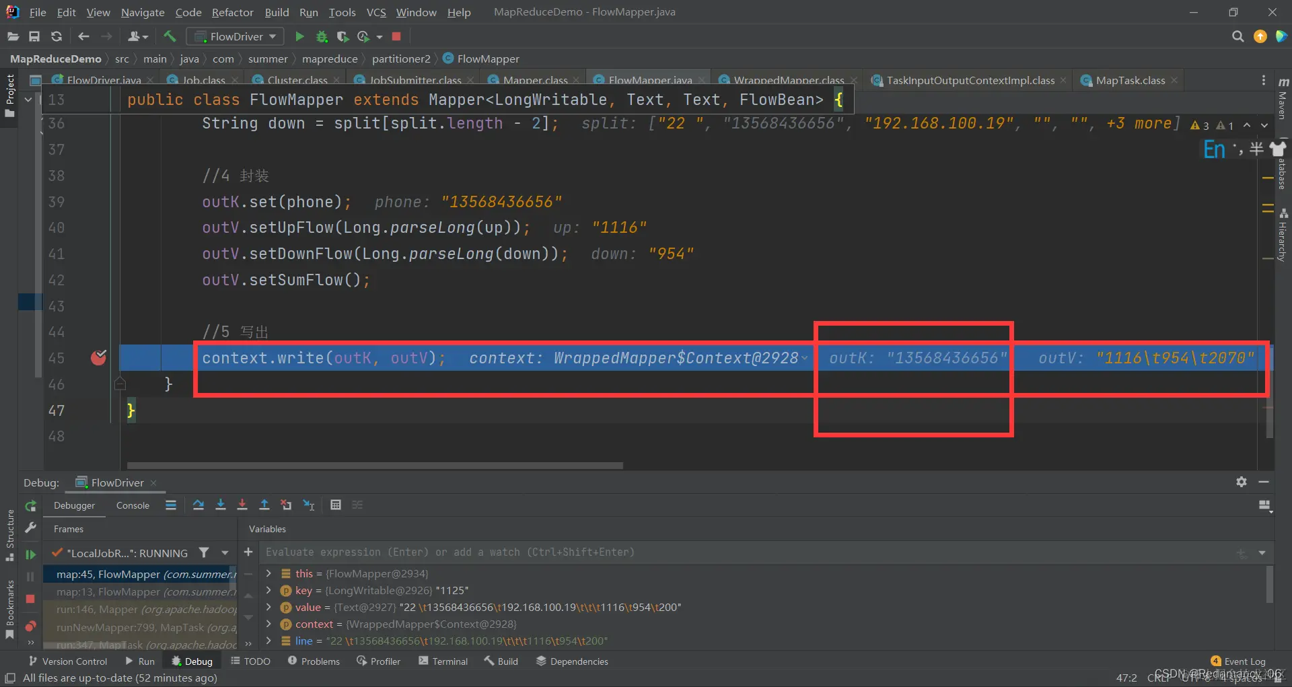Toggle the Bookmarks tool window stripe button
1292x687 pixels.
pos(9,609)
